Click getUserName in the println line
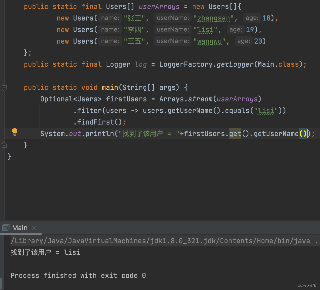Image resolution: width=320 pixels, height=290 pixels. (x=276, y=134)
